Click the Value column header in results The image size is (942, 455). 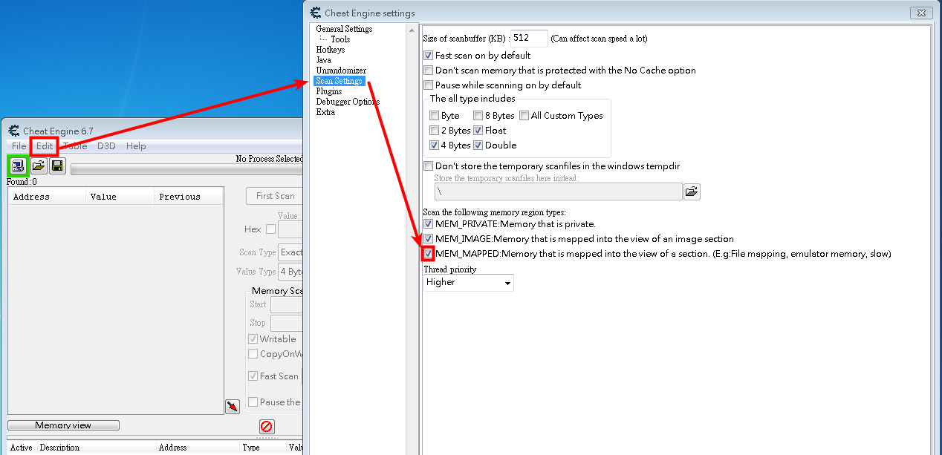(118, 197)
